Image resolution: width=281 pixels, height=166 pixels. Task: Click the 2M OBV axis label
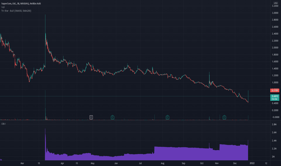click(x=273, y=157)
